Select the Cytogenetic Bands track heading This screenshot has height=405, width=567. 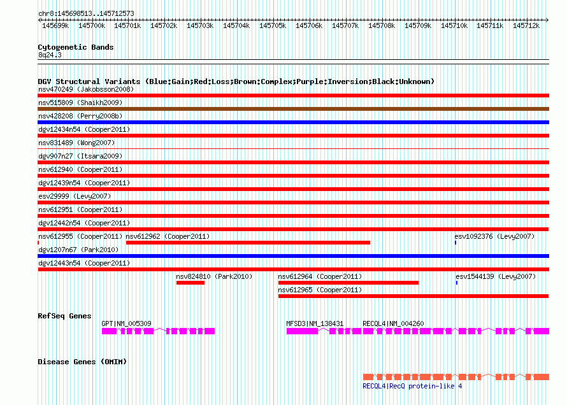76,47
